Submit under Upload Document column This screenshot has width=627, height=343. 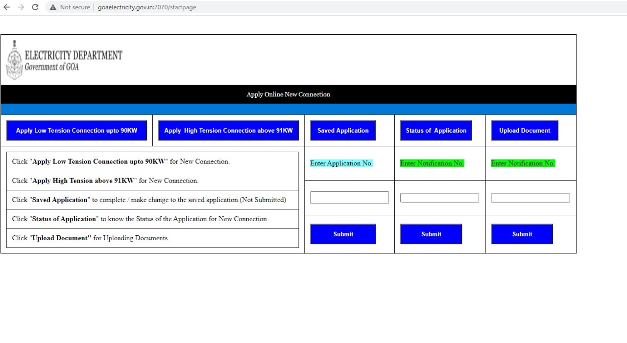point(522,234)
